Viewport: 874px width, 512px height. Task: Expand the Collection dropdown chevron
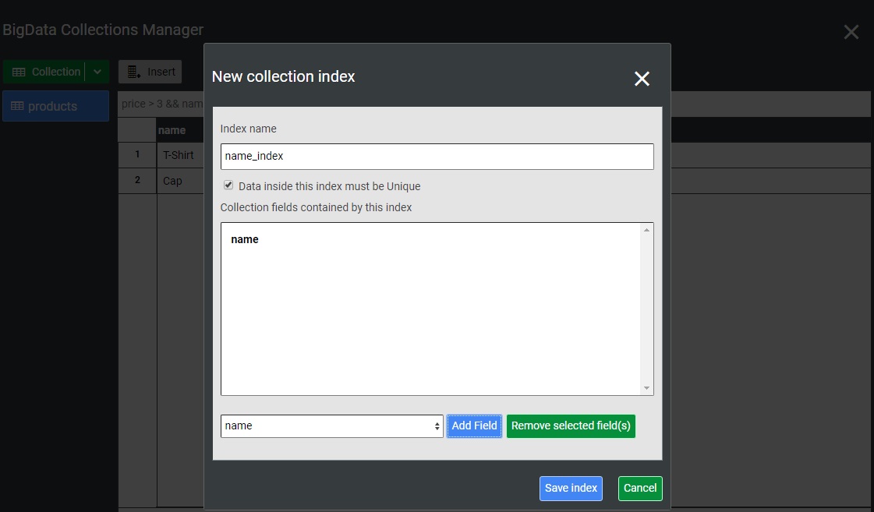click(97, 72)
